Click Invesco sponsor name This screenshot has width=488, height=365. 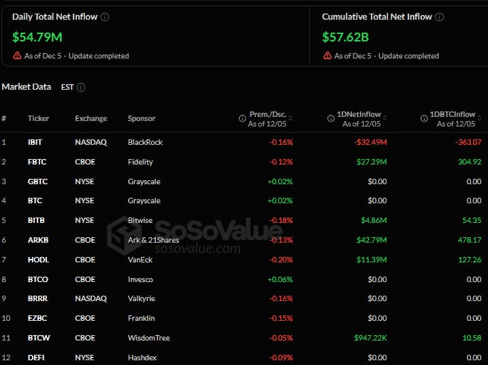[x=140, y=279]
